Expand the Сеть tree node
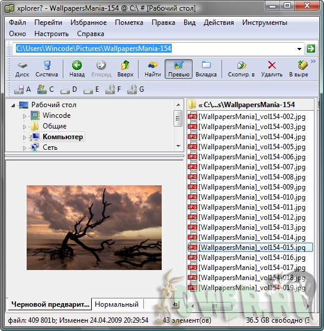324x331 pixels. [x=24, y=148]
